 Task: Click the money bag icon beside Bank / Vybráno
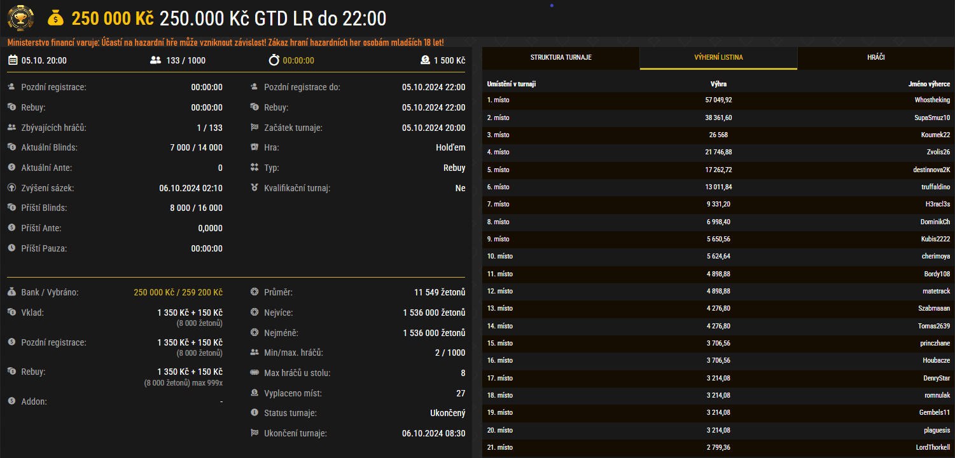(11, 292)
